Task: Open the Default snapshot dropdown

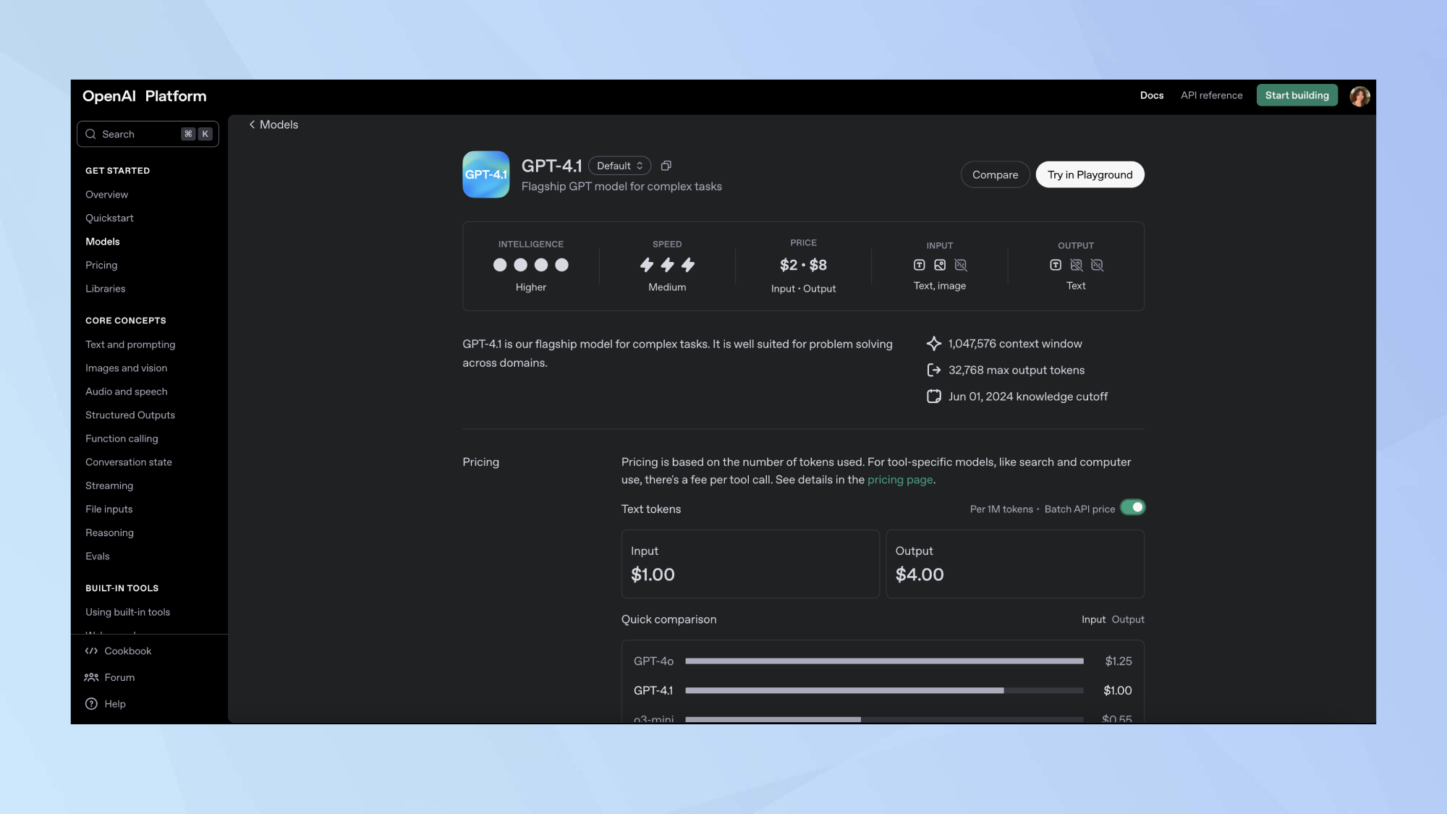Action: (x=619, y=165)
